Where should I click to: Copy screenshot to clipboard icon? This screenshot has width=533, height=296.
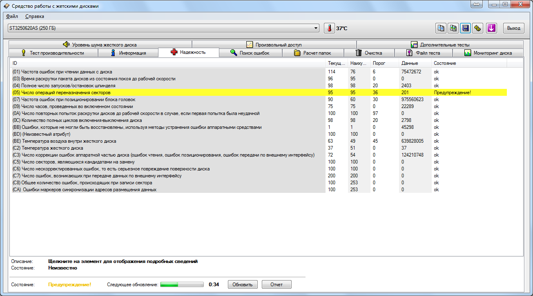(x=453, y=28)
